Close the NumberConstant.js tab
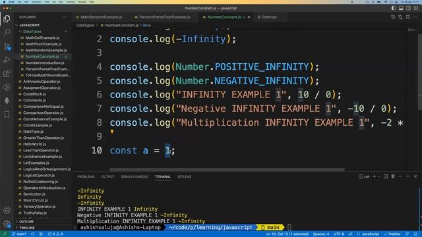Screen dimensions: 422x237 249,17
